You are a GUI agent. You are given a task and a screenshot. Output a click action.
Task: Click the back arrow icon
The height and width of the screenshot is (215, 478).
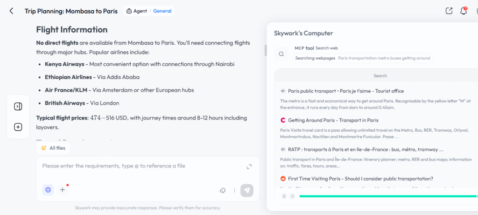(x=11, y=11)
